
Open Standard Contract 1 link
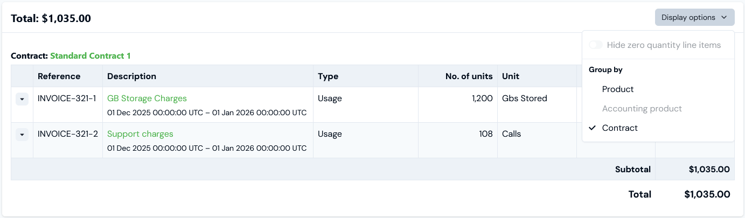[90, 55]
